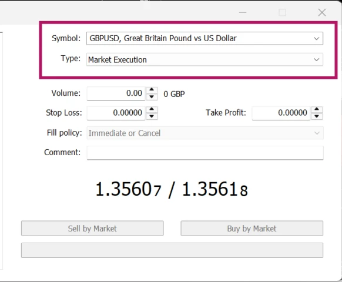Minimize the order window
The width and height of the screenshot is (342, 282).
coord(243,12)
